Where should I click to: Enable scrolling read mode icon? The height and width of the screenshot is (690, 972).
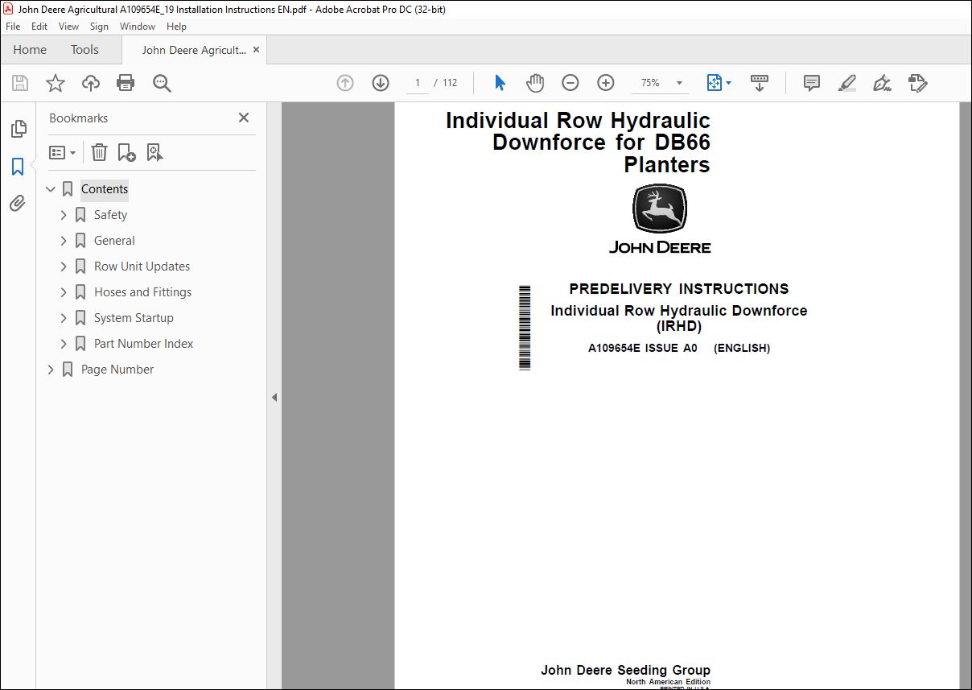[x=760, y=83]
